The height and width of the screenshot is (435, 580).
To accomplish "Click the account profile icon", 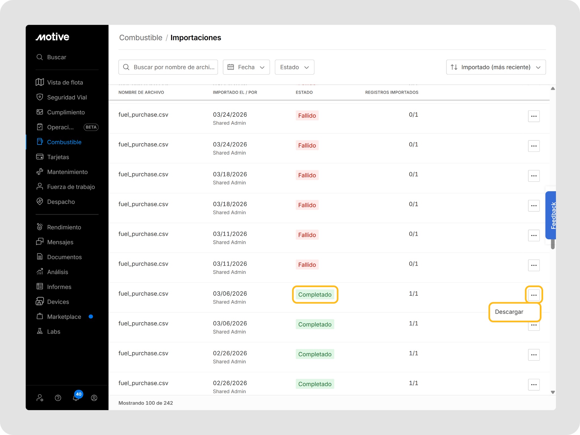I will coord(94,398).
